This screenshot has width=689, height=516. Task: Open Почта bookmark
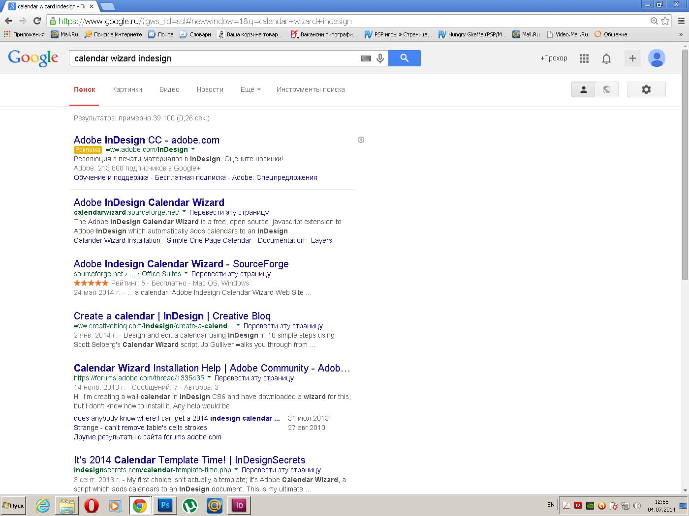point(161,34)
